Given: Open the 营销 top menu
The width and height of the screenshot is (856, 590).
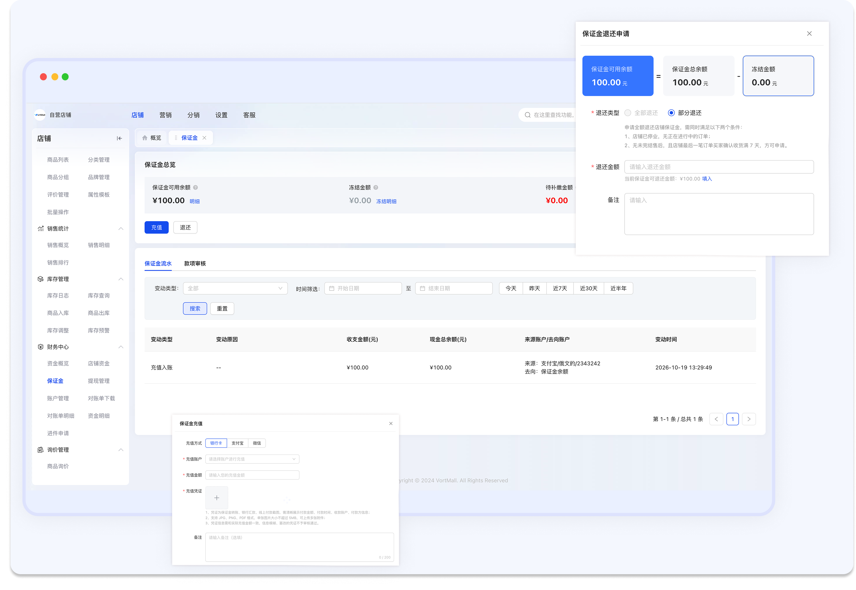Looking at the screenshot, I should pyautogui.click(x=165, y=115).
